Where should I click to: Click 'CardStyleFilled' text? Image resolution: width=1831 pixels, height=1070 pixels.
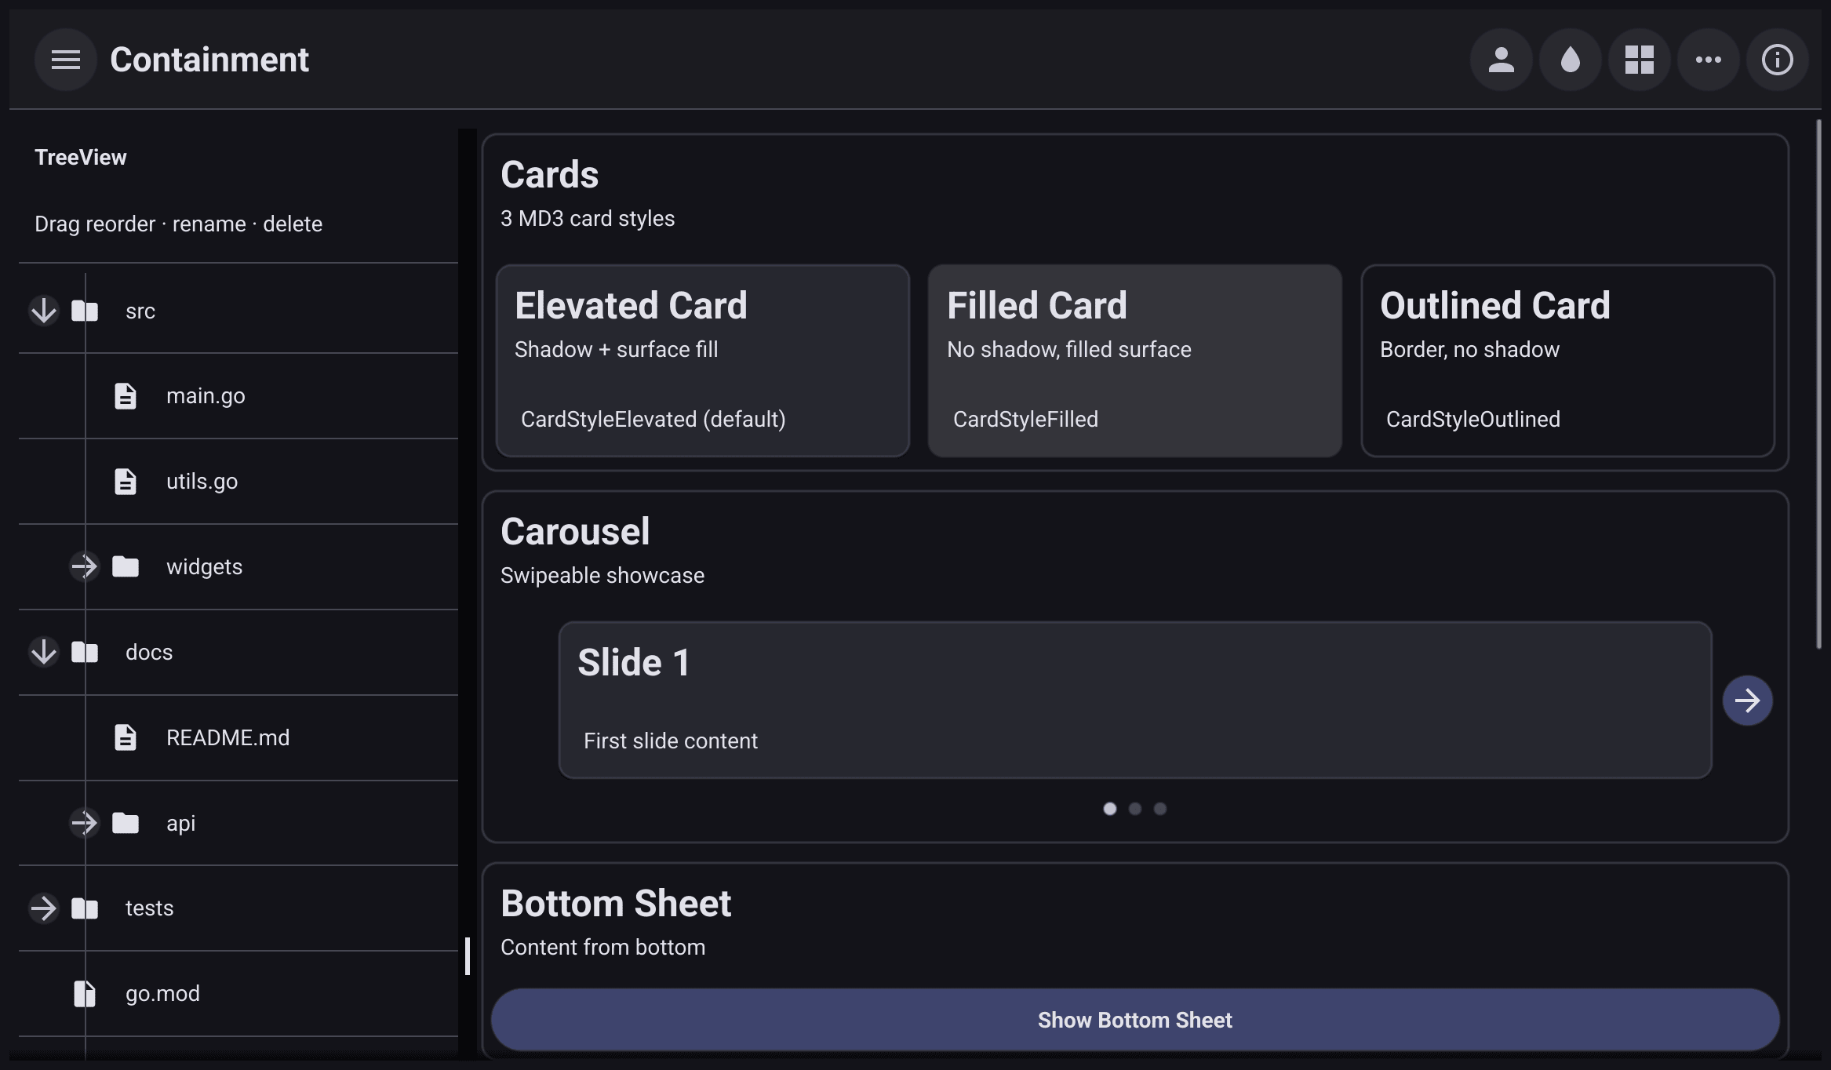[1025, 419]
